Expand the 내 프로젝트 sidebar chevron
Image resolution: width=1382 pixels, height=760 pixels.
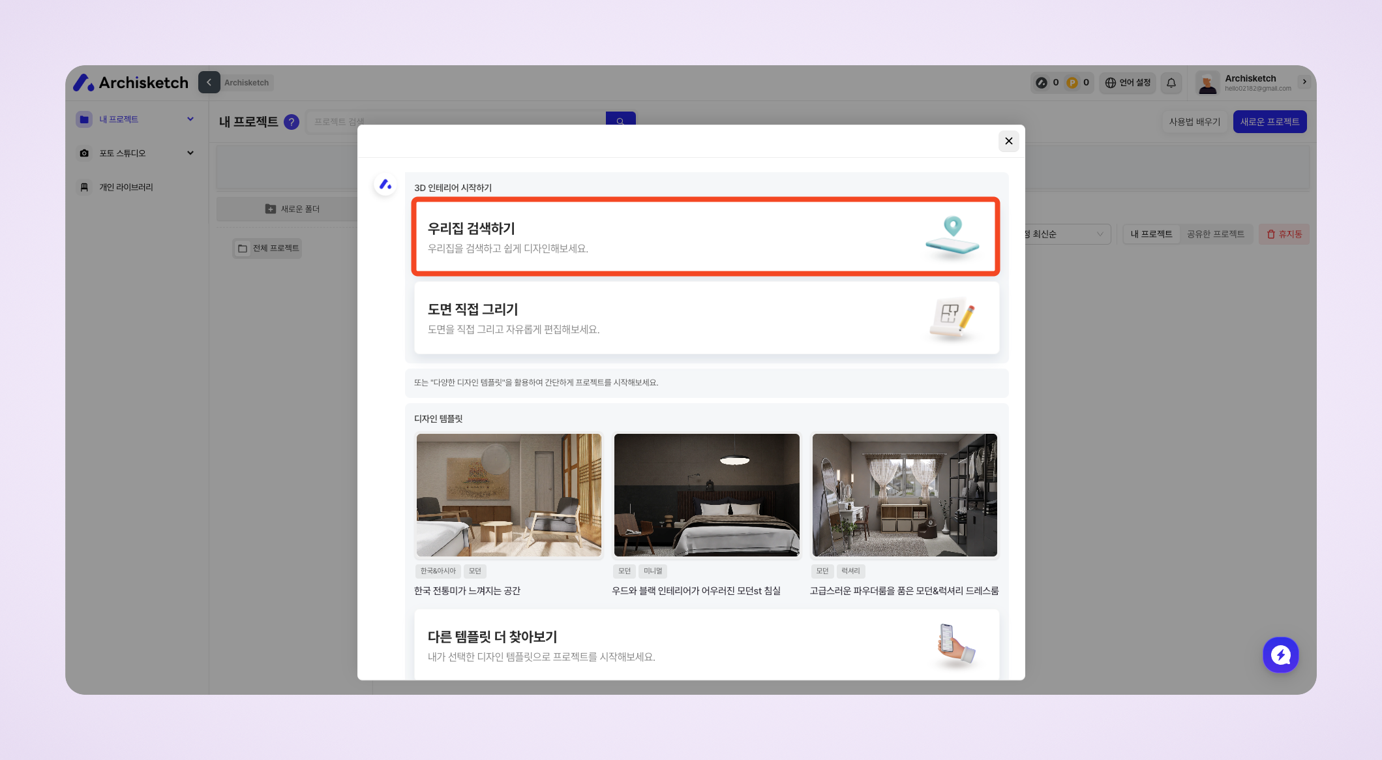190,119
